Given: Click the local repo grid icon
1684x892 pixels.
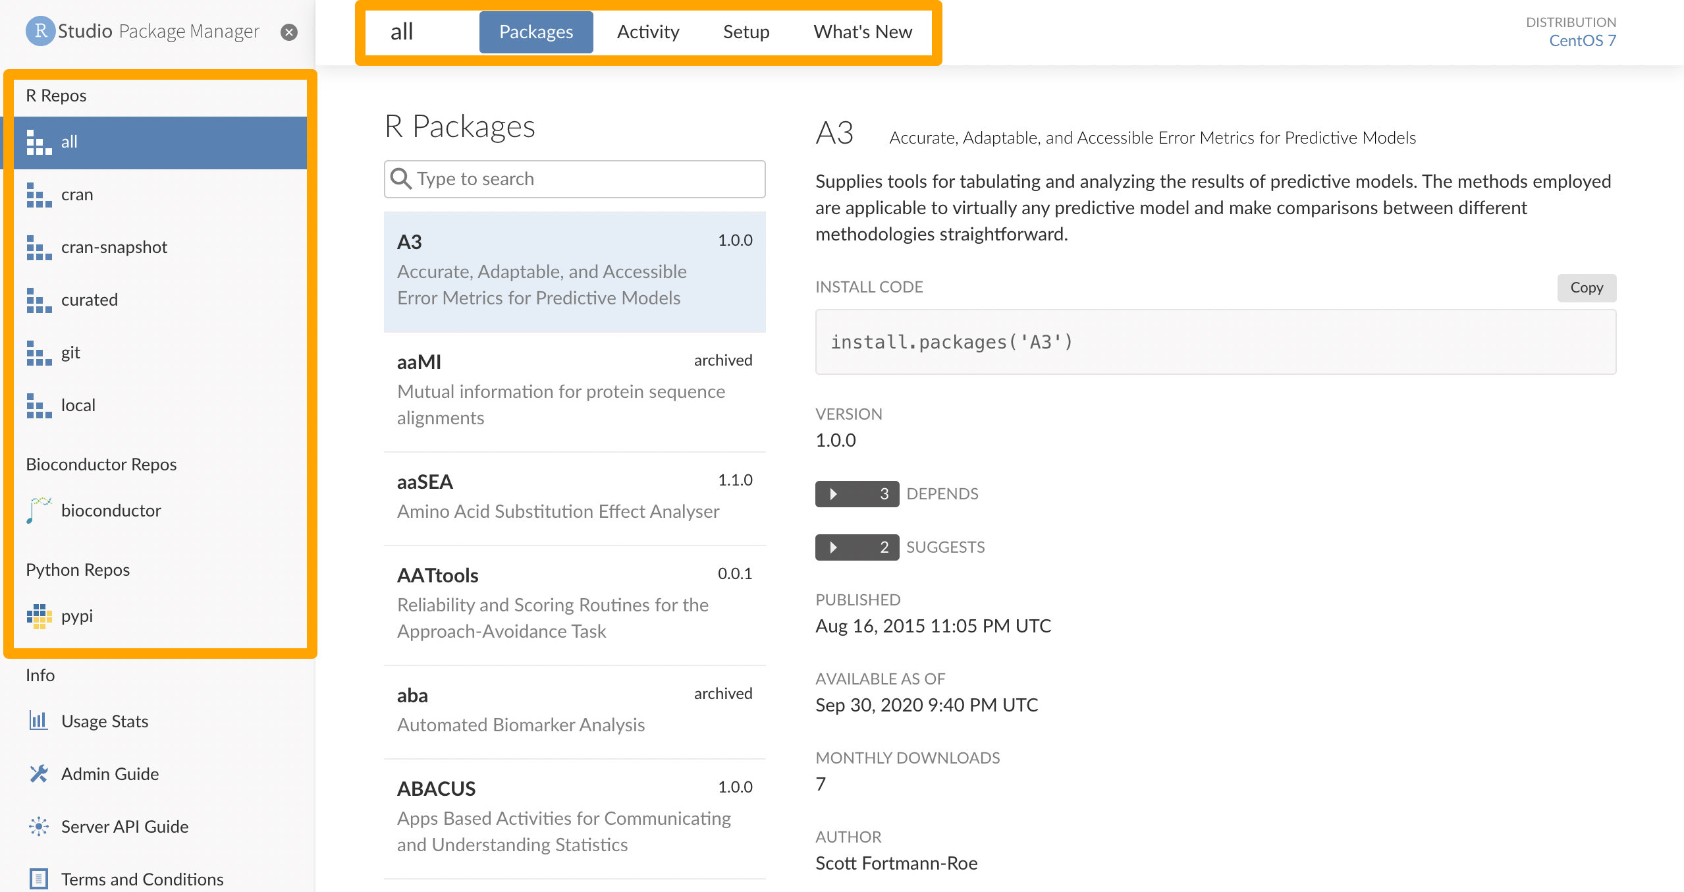Looking at the screenshot, I should click(x=39, y=406).
